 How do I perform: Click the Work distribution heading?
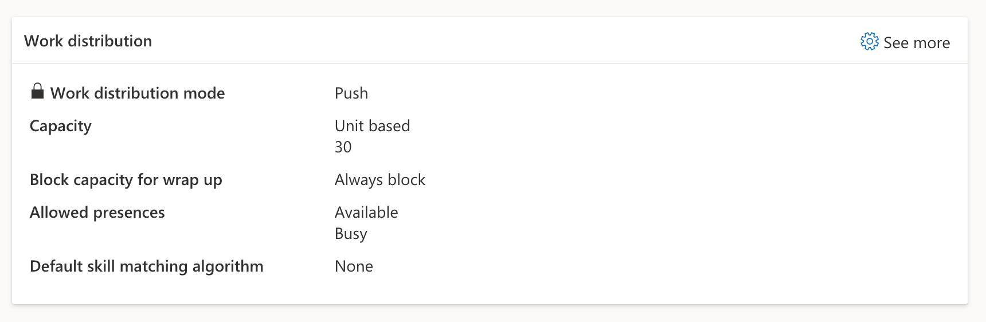click(88, 41)
